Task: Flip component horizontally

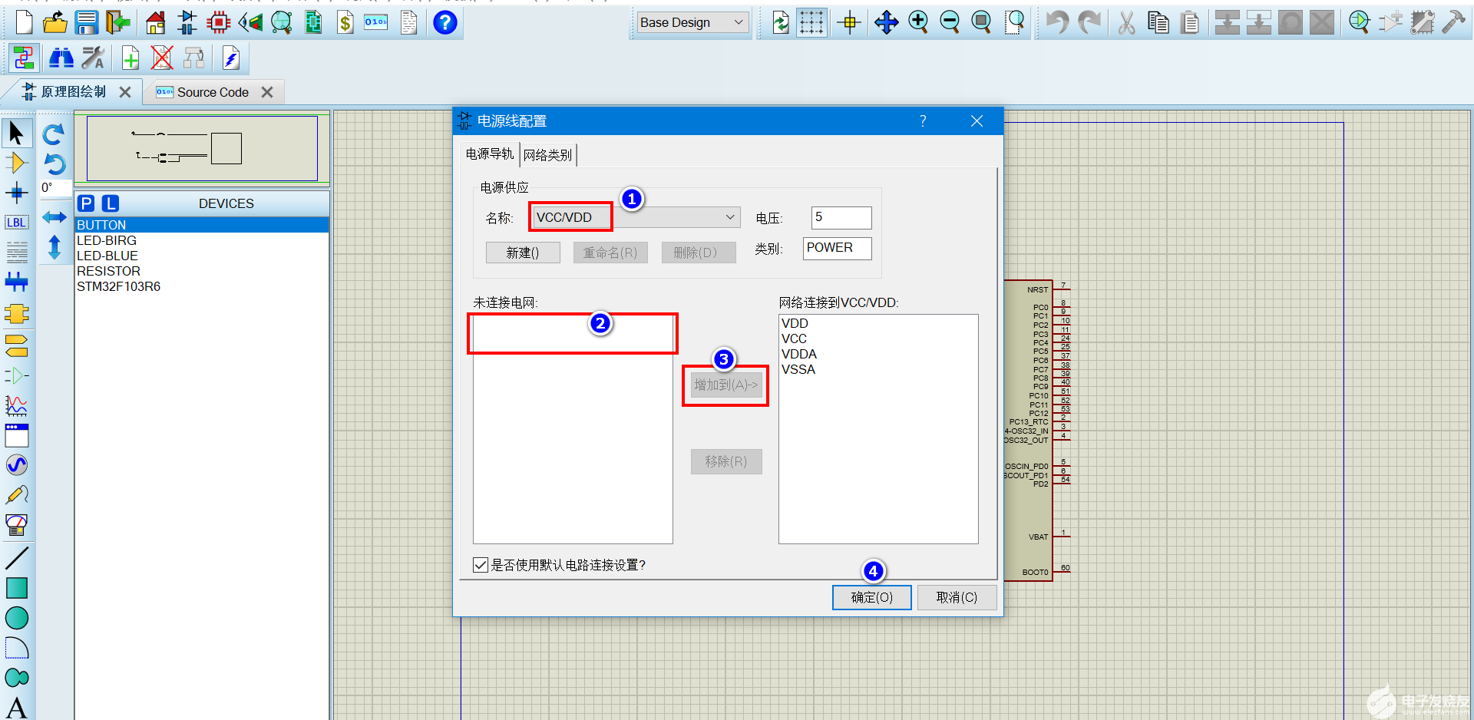Action: click(54, 217)
